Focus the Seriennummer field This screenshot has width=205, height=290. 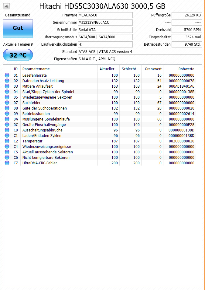pyautogui.click(x=105, y=23)
